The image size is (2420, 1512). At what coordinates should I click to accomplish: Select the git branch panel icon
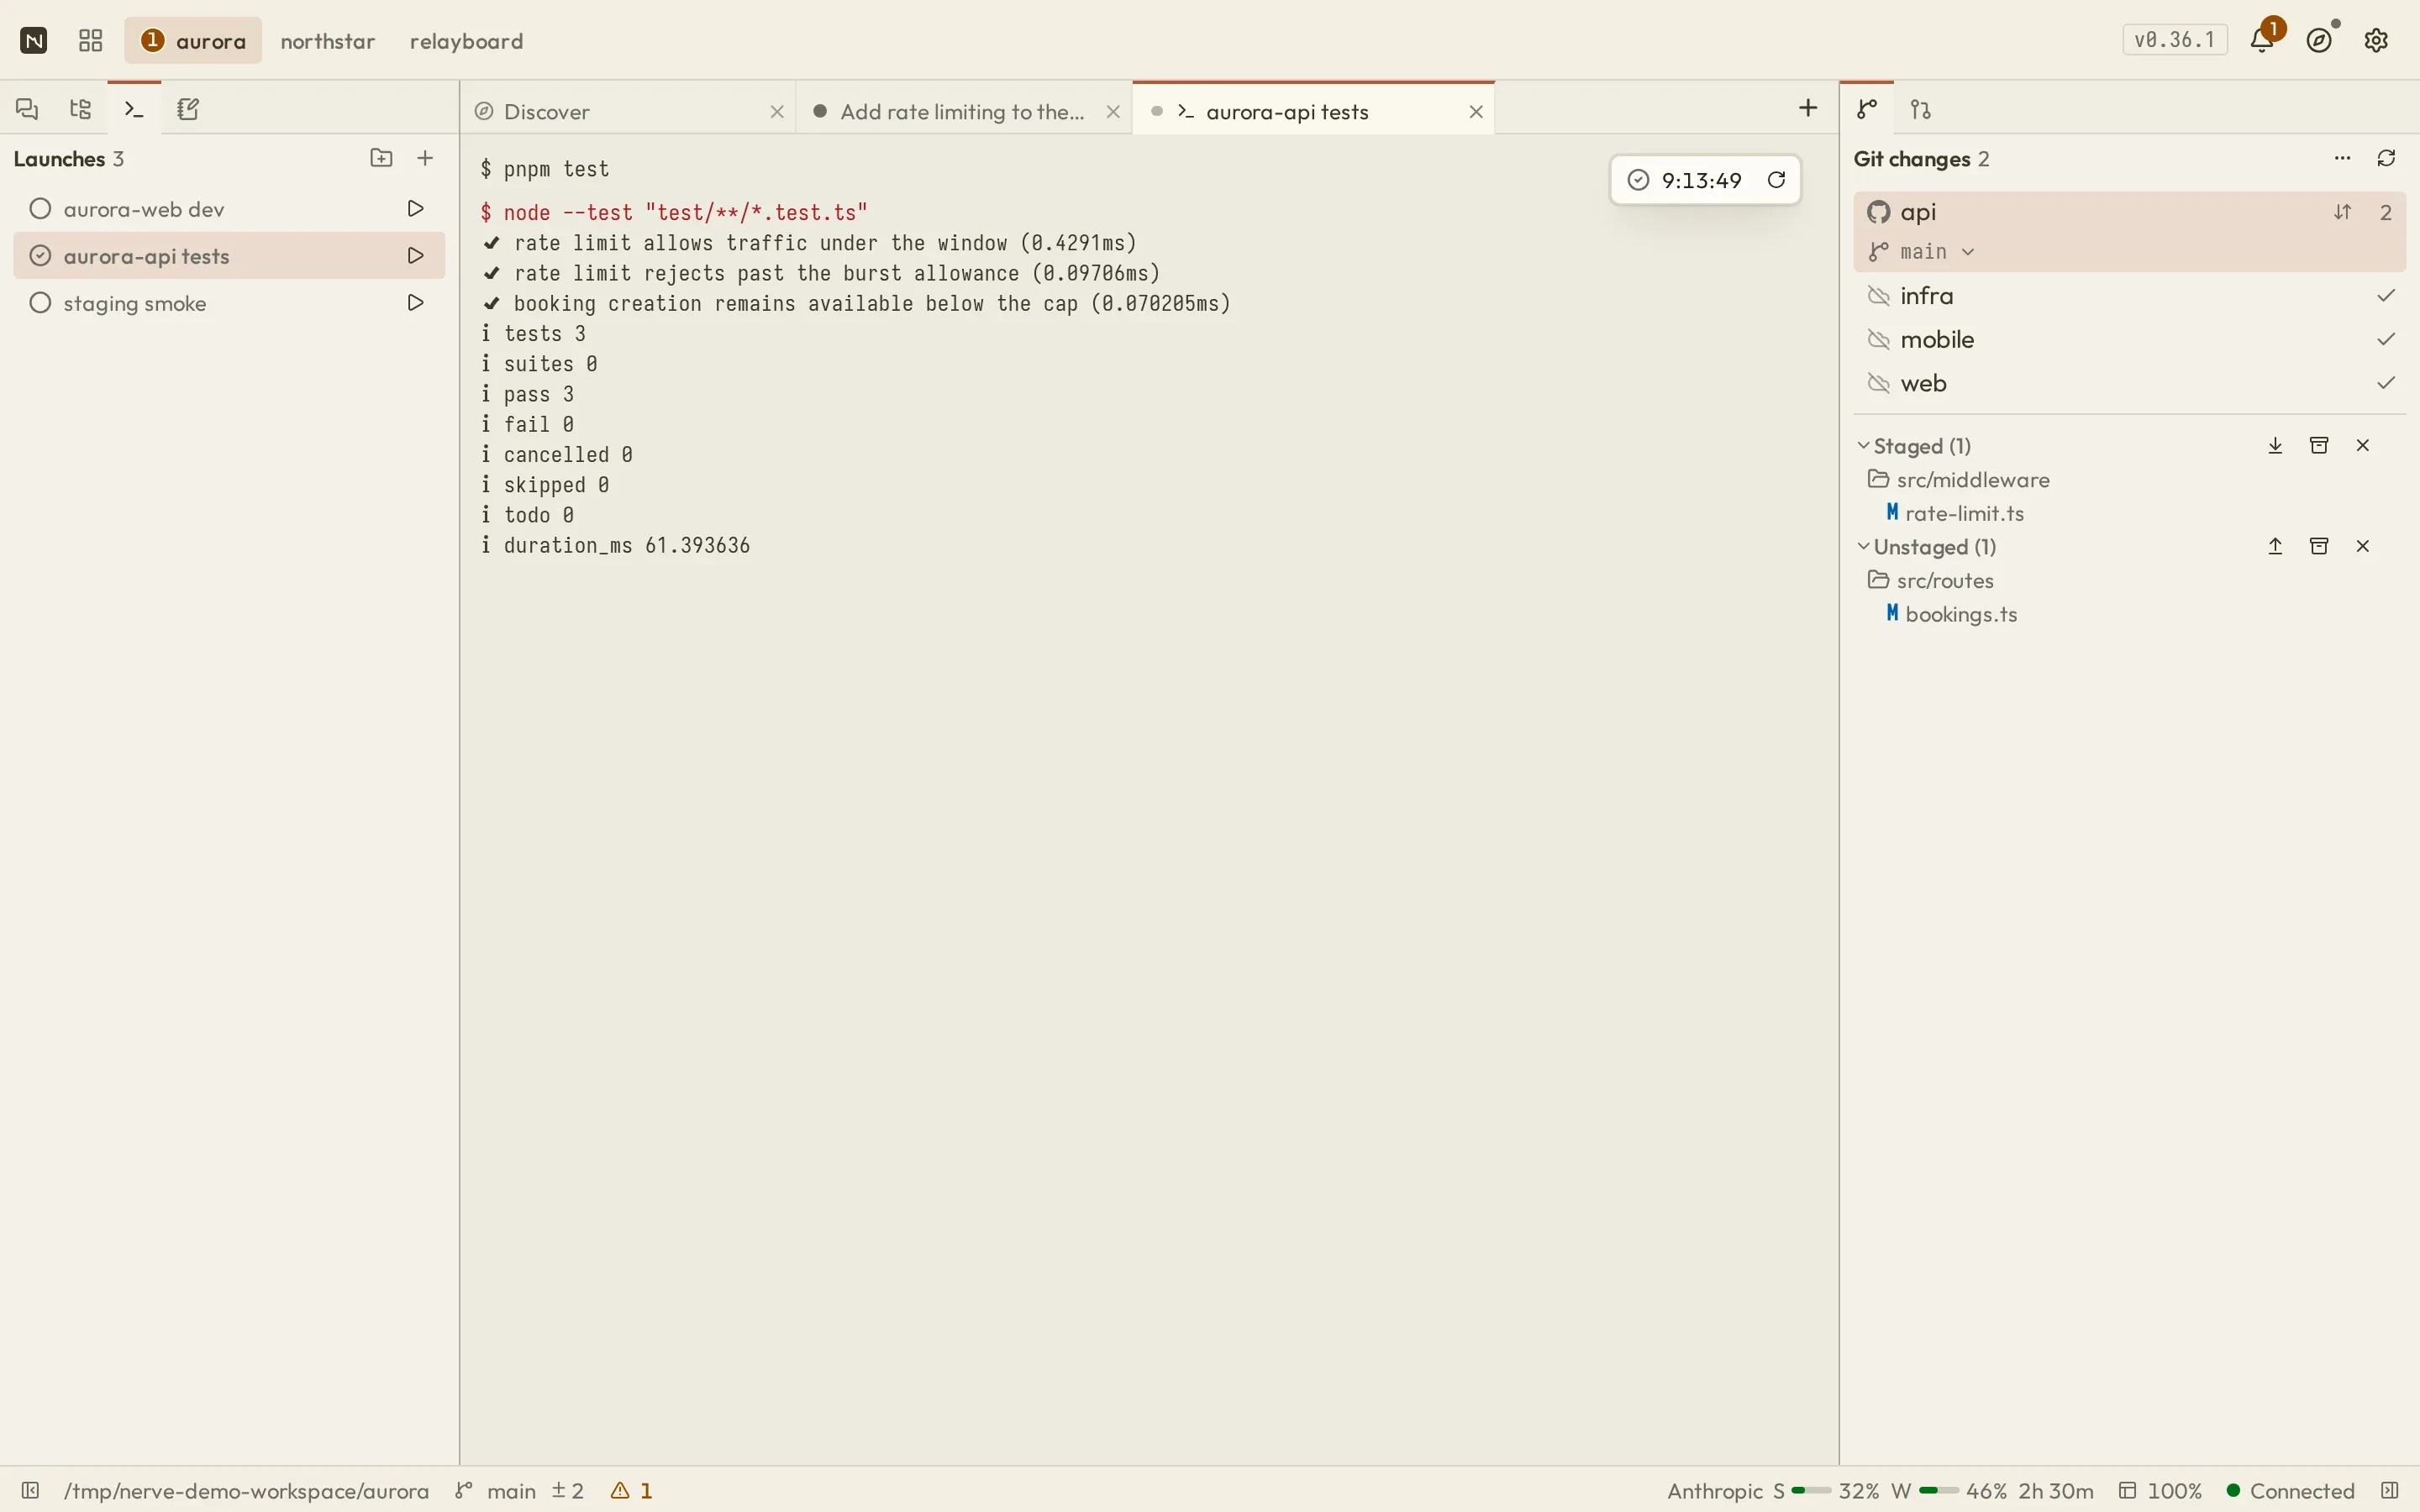[1867, 109]
